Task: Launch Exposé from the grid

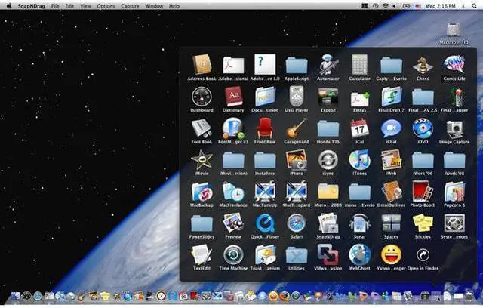Action: (328, 97)
